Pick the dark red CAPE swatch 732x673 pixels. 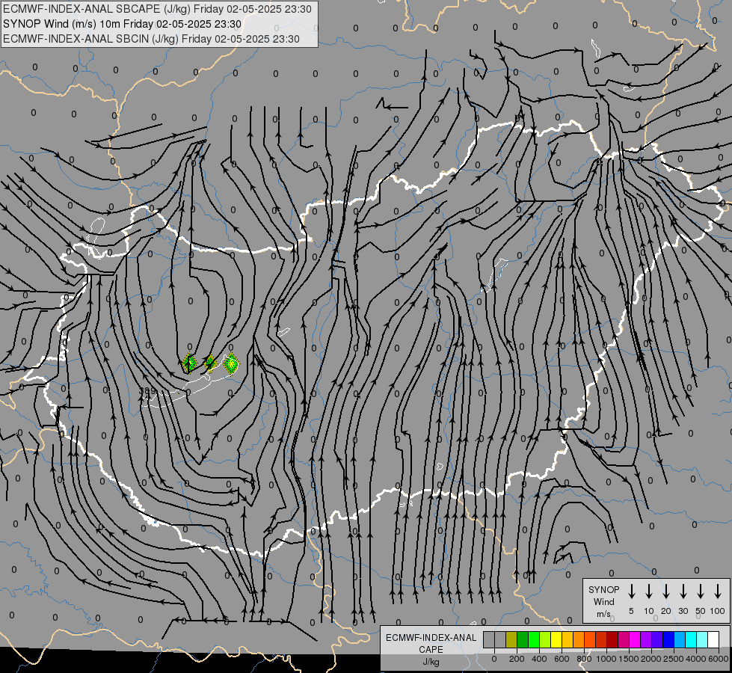click(612, 640)
